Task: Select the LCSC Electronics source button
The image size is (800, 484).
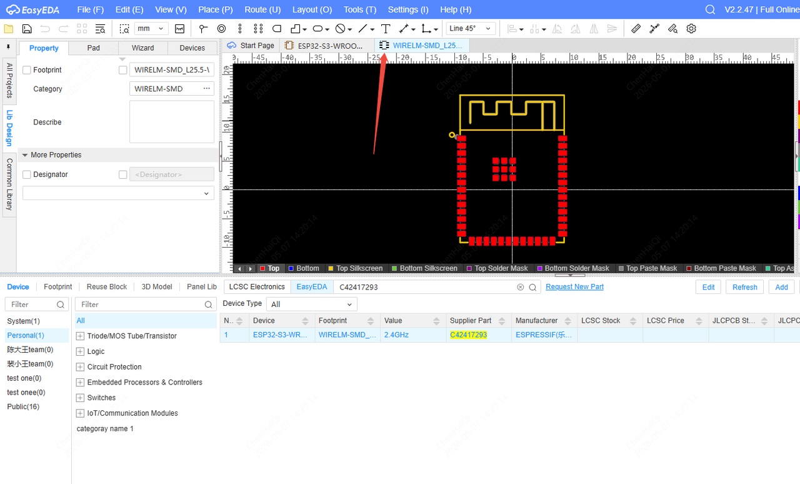Action: [x=257, y=287]
